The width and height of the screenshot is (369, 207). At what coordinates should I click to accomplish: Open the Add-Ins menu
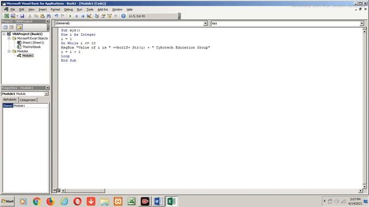click(x=103, y=10)
